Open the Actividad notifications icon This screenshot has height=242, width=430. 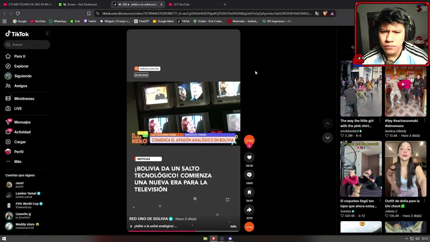click(8, 132)
